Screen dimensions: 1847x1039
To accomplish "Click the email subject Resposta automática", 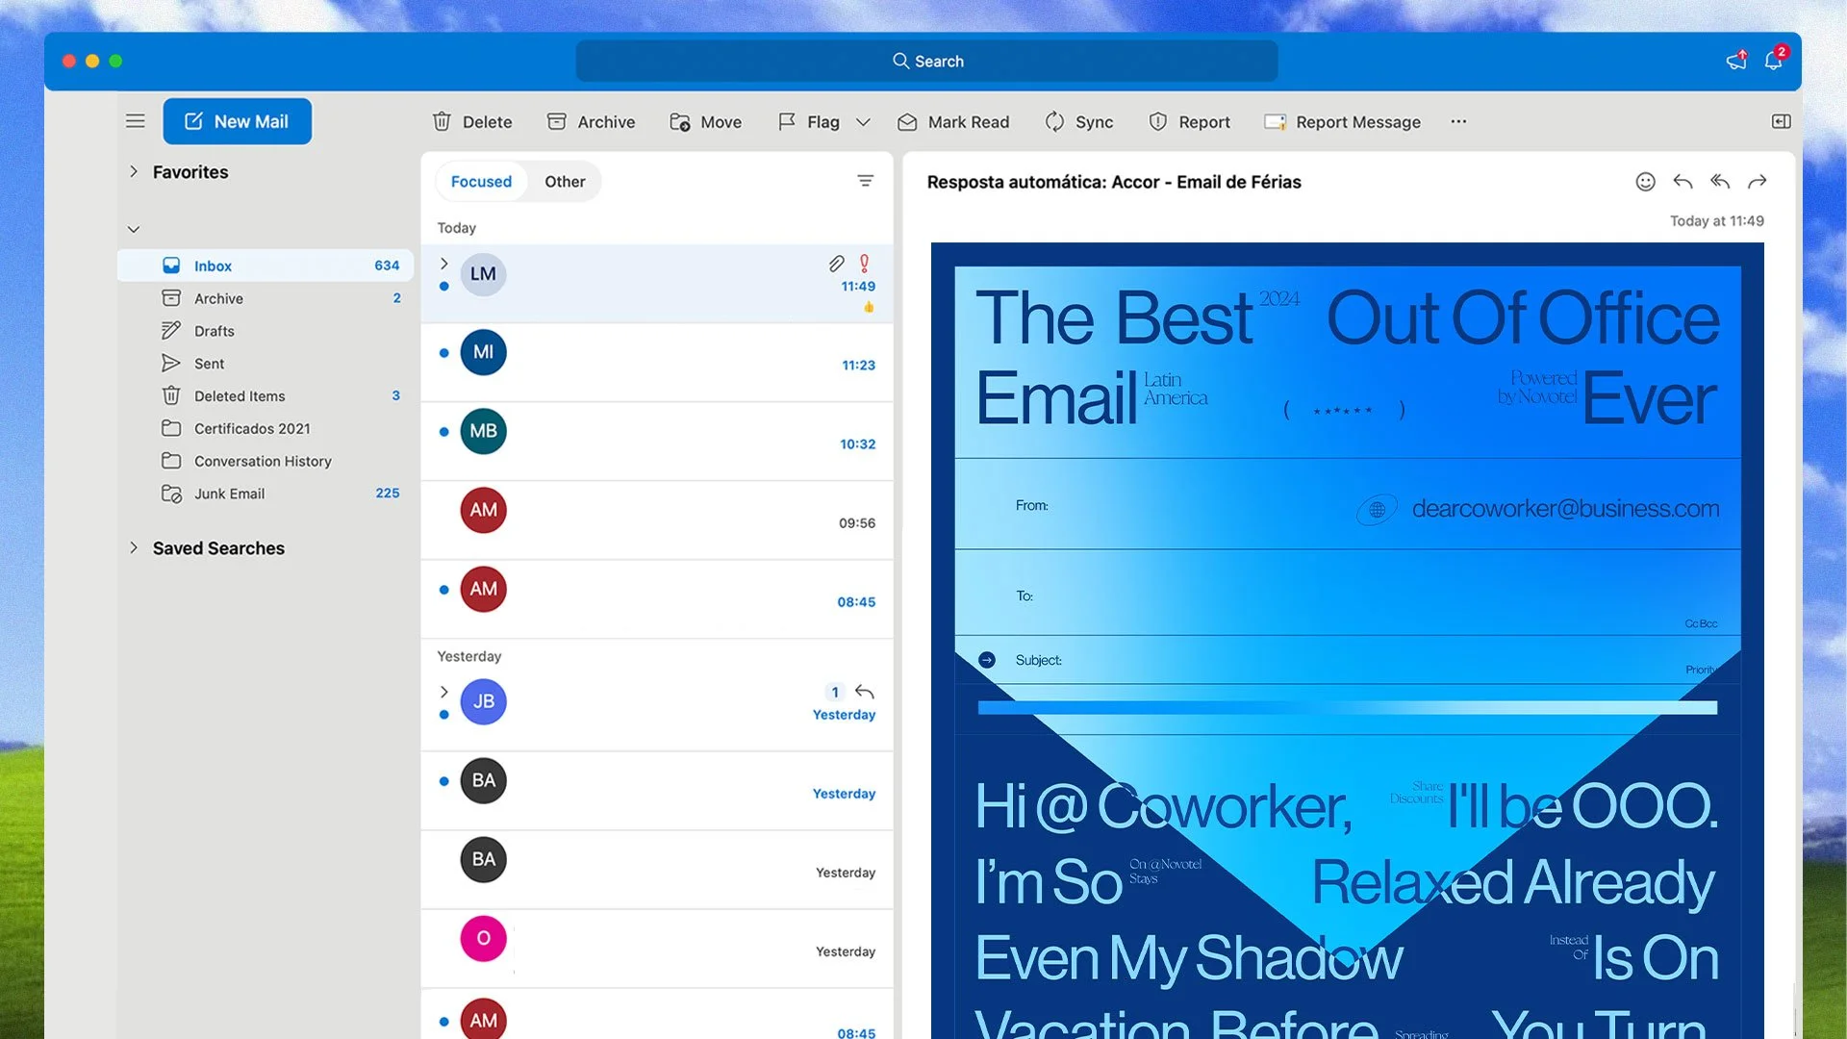I will [1113, 182].
